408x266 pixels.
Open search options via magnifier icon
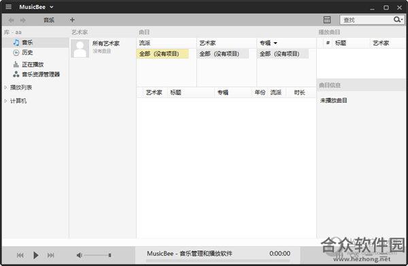[x=398, y=20]
